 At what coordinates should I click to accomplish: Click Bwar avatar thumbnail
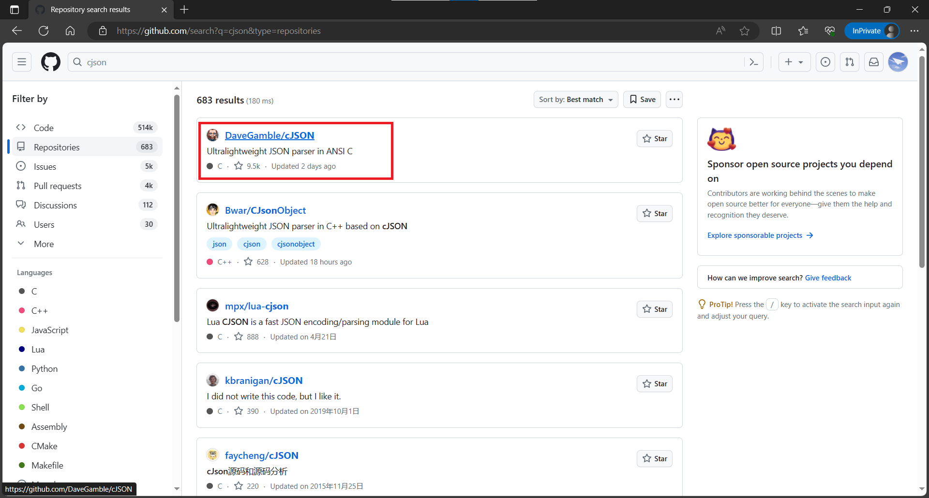[212, 210]
